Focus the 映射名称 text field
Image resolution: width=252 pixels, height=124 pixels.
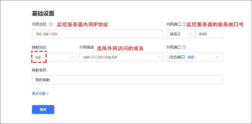point(127,80)
